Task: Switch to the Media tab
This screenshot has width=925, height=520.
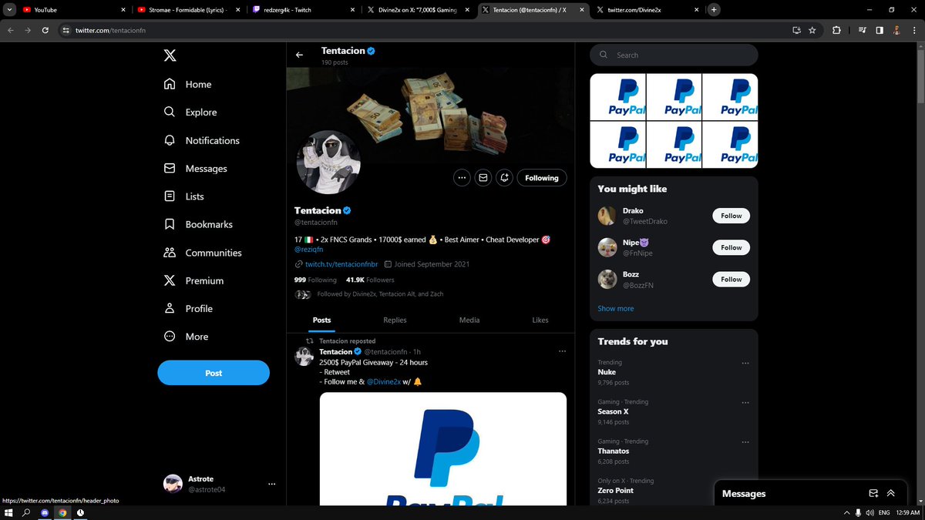Action: click(469, 320)
